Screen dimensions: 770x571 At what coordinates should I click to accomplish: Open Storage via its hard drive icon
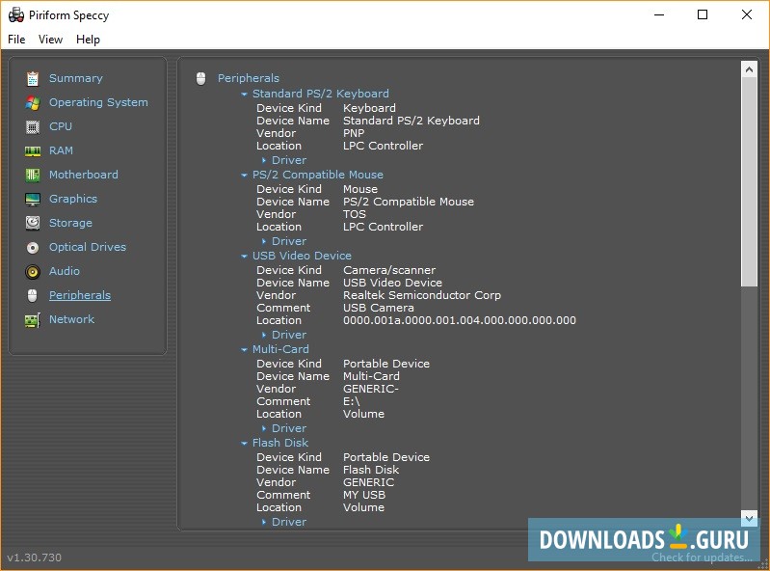point(33,223)
